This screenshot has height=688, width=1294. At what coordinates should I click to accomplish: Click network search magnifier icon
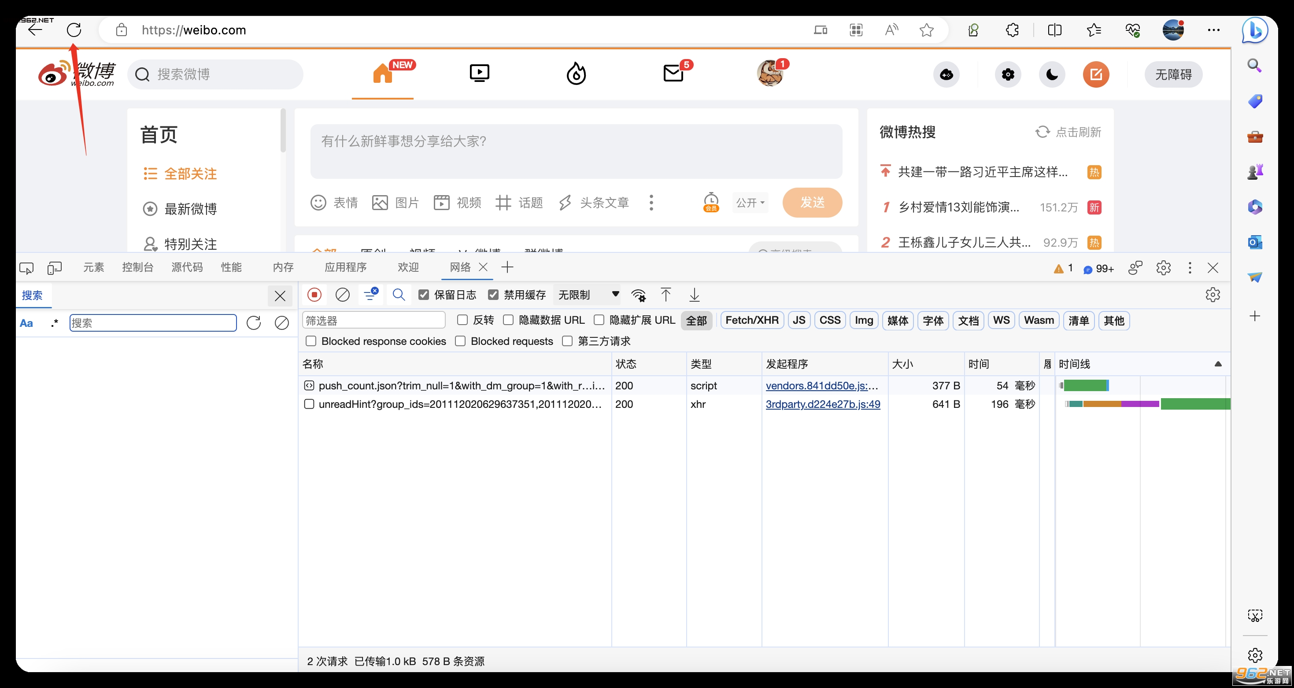coord(399,295)
